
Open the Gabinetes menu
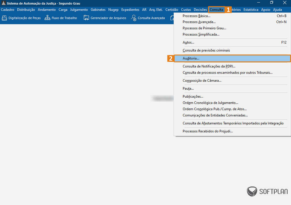tap(98, 10)
